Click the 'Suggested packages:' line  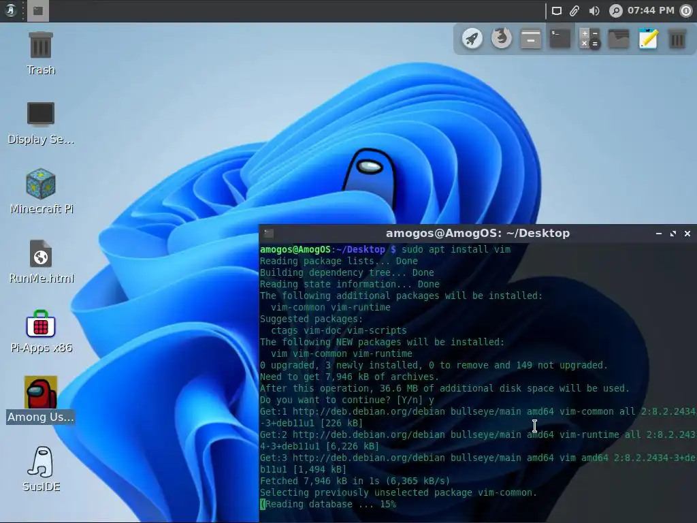311,319
